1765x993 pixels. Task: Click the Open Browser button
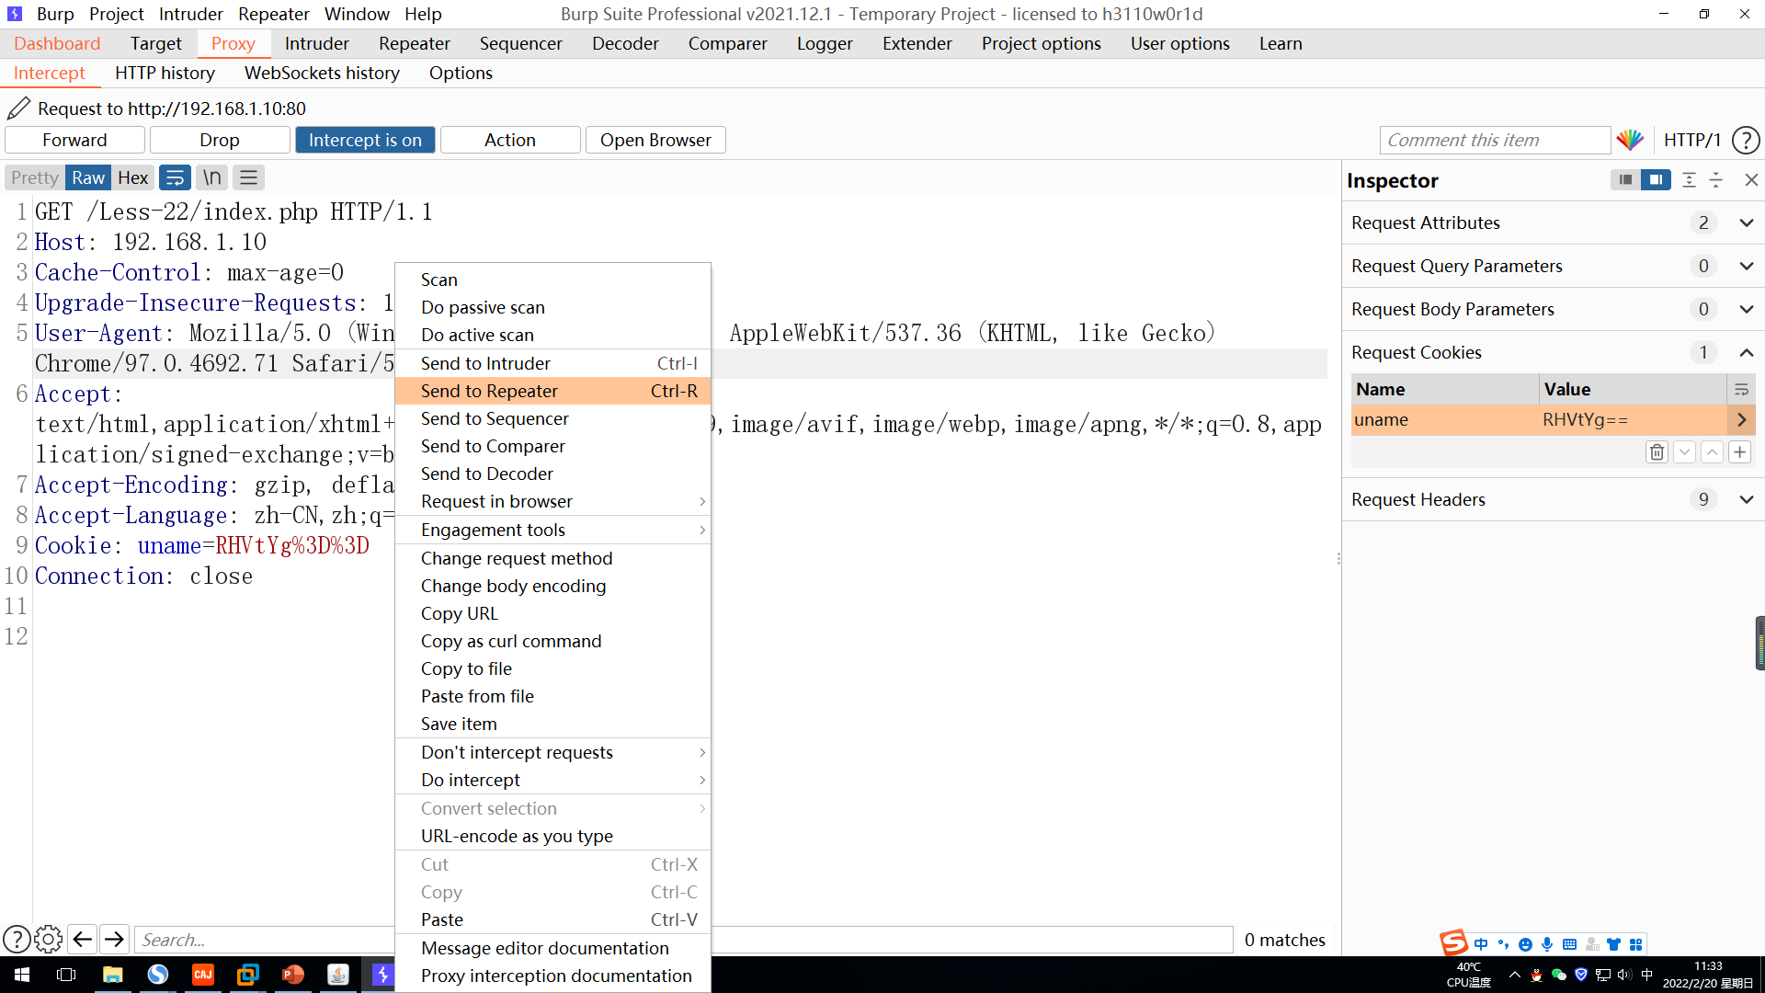pyautogui.click(x=655, y=140)
